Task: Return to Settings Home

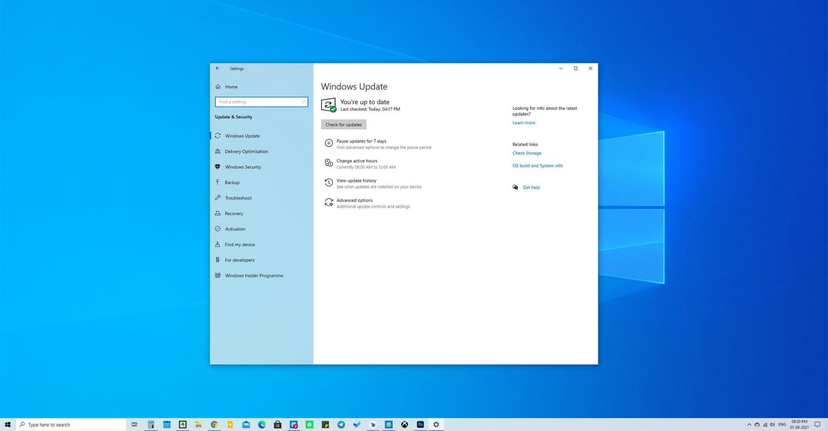Action: pyautogui.click(x=231, y=87)
